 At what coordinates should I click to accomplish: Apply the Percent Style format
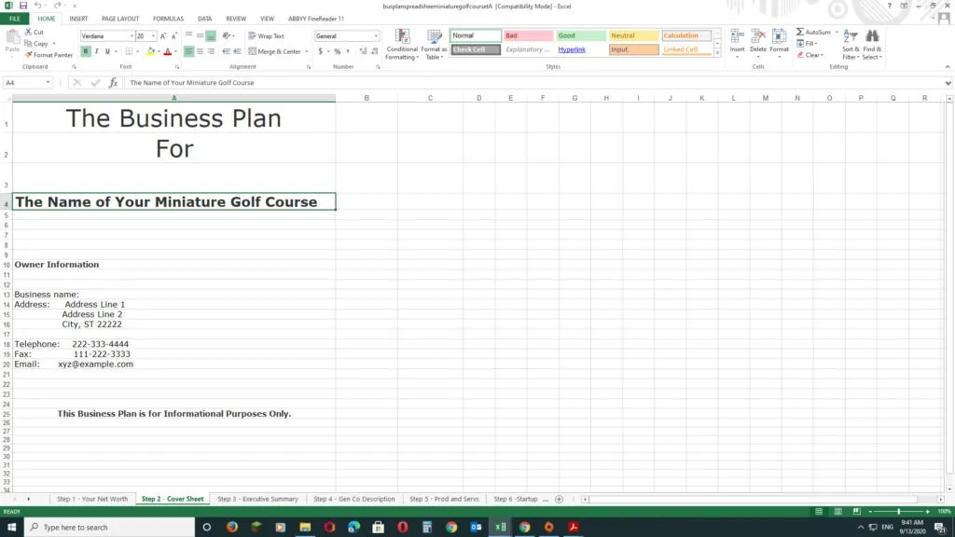(338, 52)
